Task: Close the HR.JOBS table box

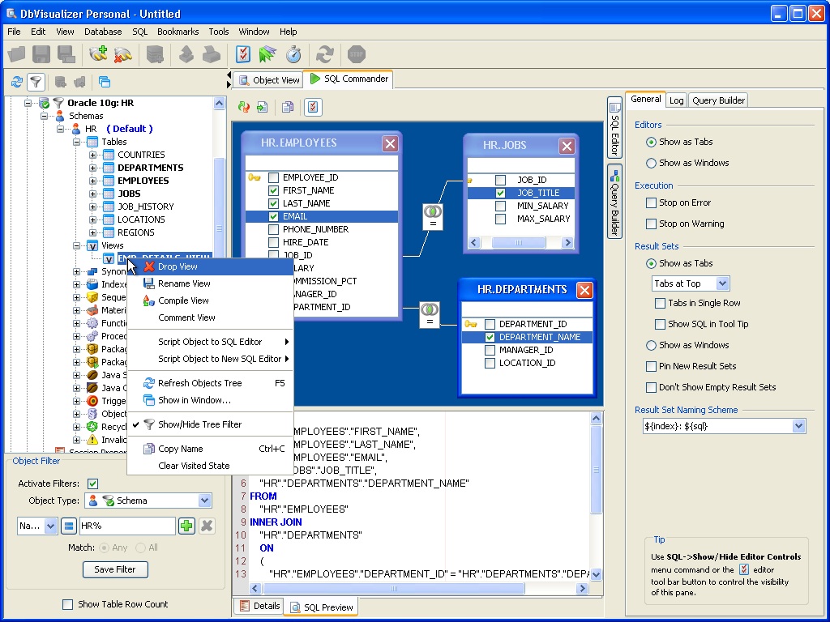Action: click(x=567, y=146)
